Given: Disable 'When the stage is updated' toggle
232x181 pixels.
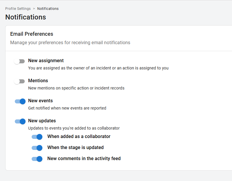Looking at the screenshot, I should (37, 148).
